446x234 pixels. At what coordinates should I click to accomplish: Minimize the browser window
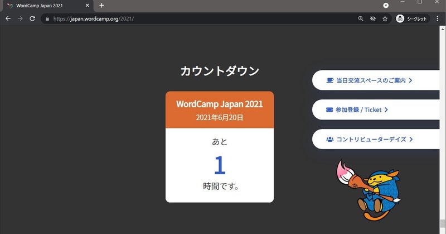[x=403, y=2]
